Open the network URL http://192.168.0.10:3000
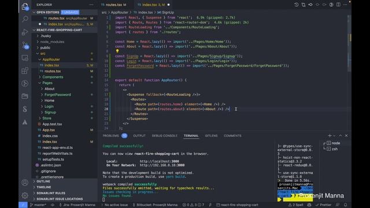The image size is (370, 208). 162,165
